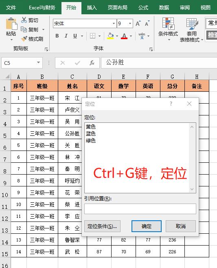The width and height of the screenshot is (217, 268).
Task: Click the Paste clipboard icon
Action: click(x=11, y=24)
